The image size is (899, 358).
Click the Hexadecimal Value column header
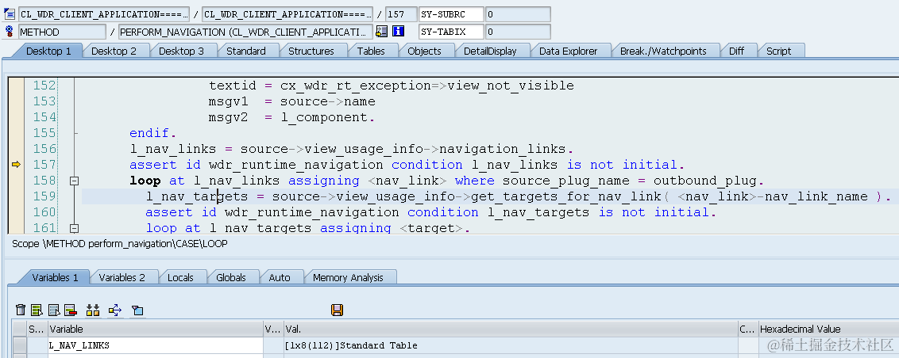pyautogui.click(x=828, y=329)
